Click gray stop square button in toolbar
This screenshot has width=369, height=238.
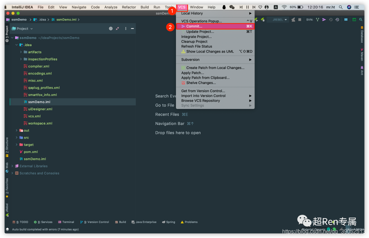point(300,20)
